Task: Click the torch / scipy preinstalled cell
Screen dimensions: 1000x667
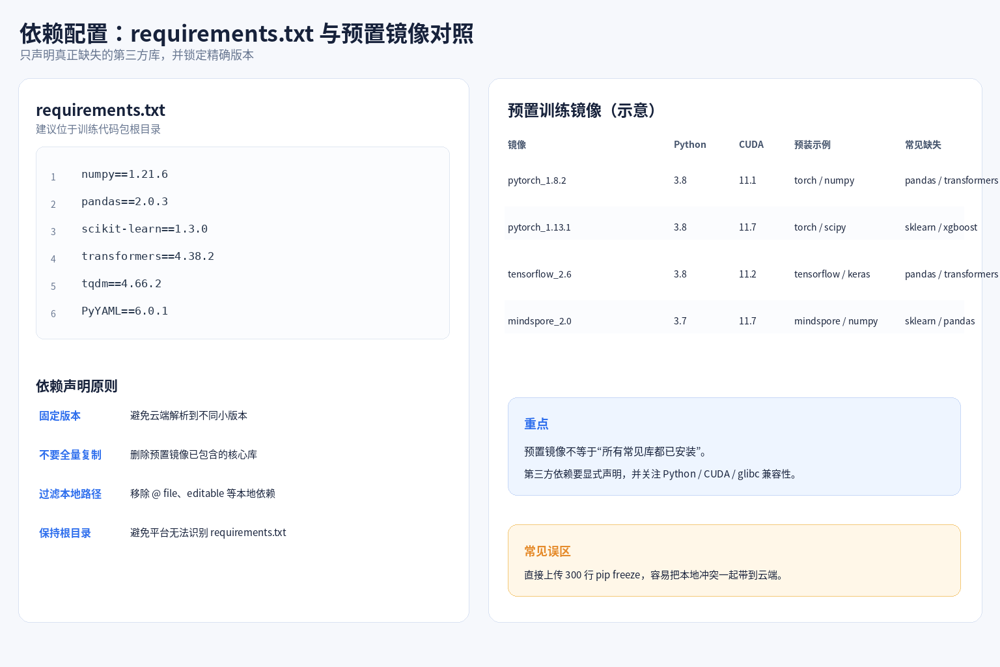Action: click(820, 227)
